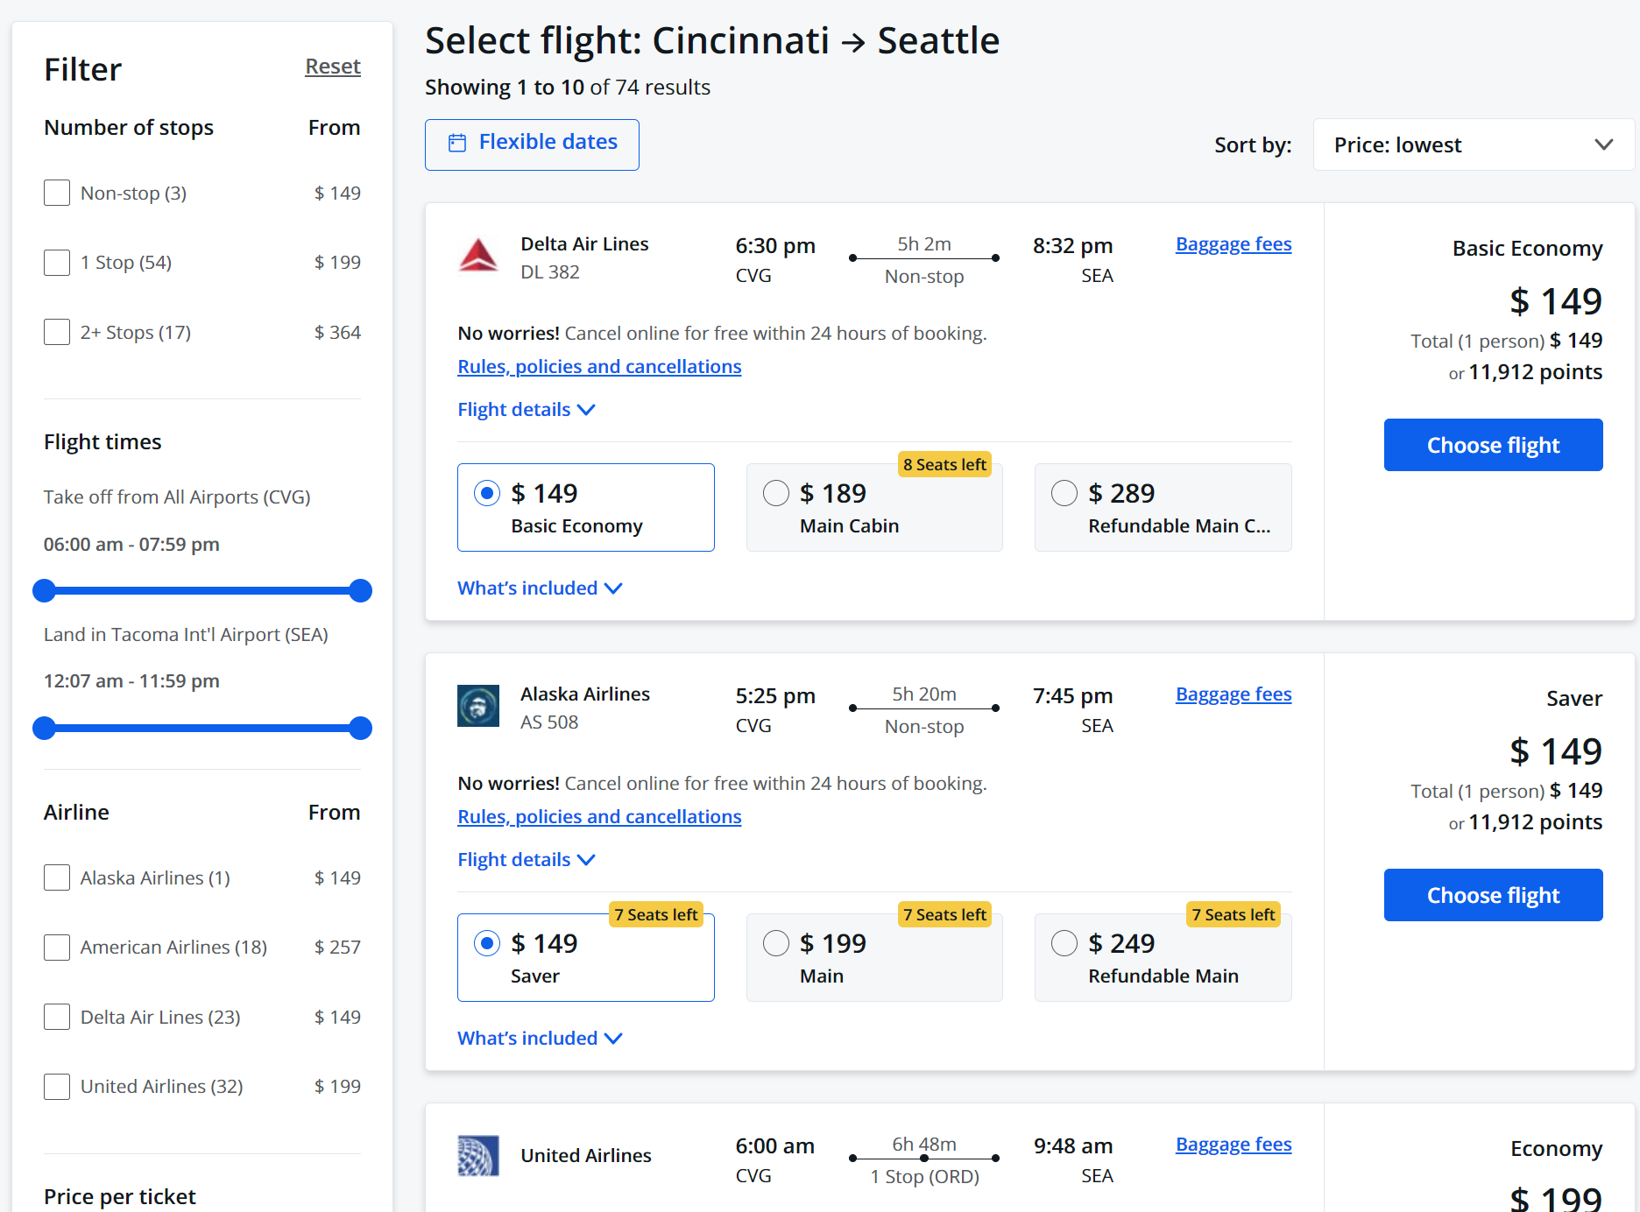Open the Price: lowest sort dropdown
The width and height of the screenshot is (1640, 1212).
pos(1472,144)
